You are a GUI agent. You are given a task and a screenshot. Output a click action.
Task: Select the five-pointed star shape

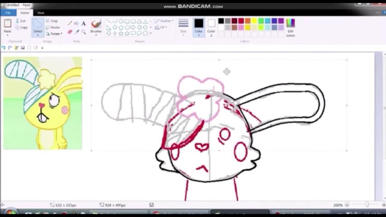(121, 33)
